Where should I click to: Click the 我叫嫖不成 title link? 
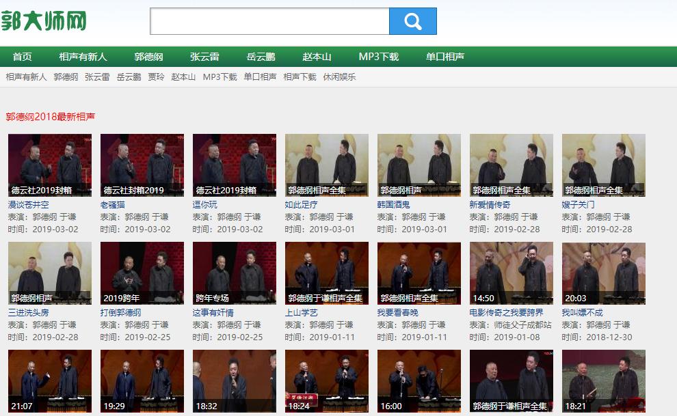(x=583, y=313)
